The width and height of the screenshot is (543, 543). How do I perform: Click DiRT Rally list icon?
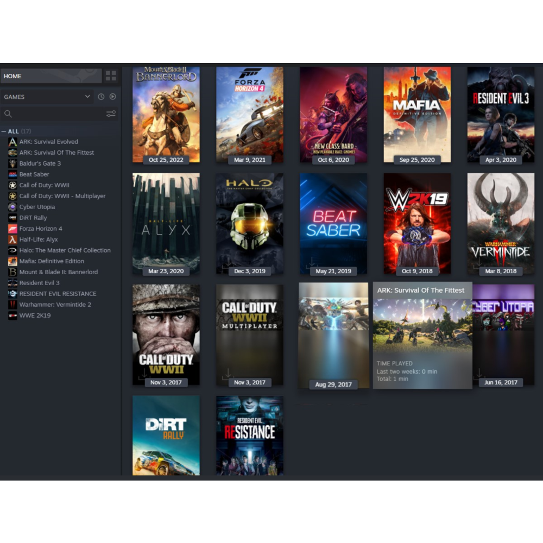12,218
